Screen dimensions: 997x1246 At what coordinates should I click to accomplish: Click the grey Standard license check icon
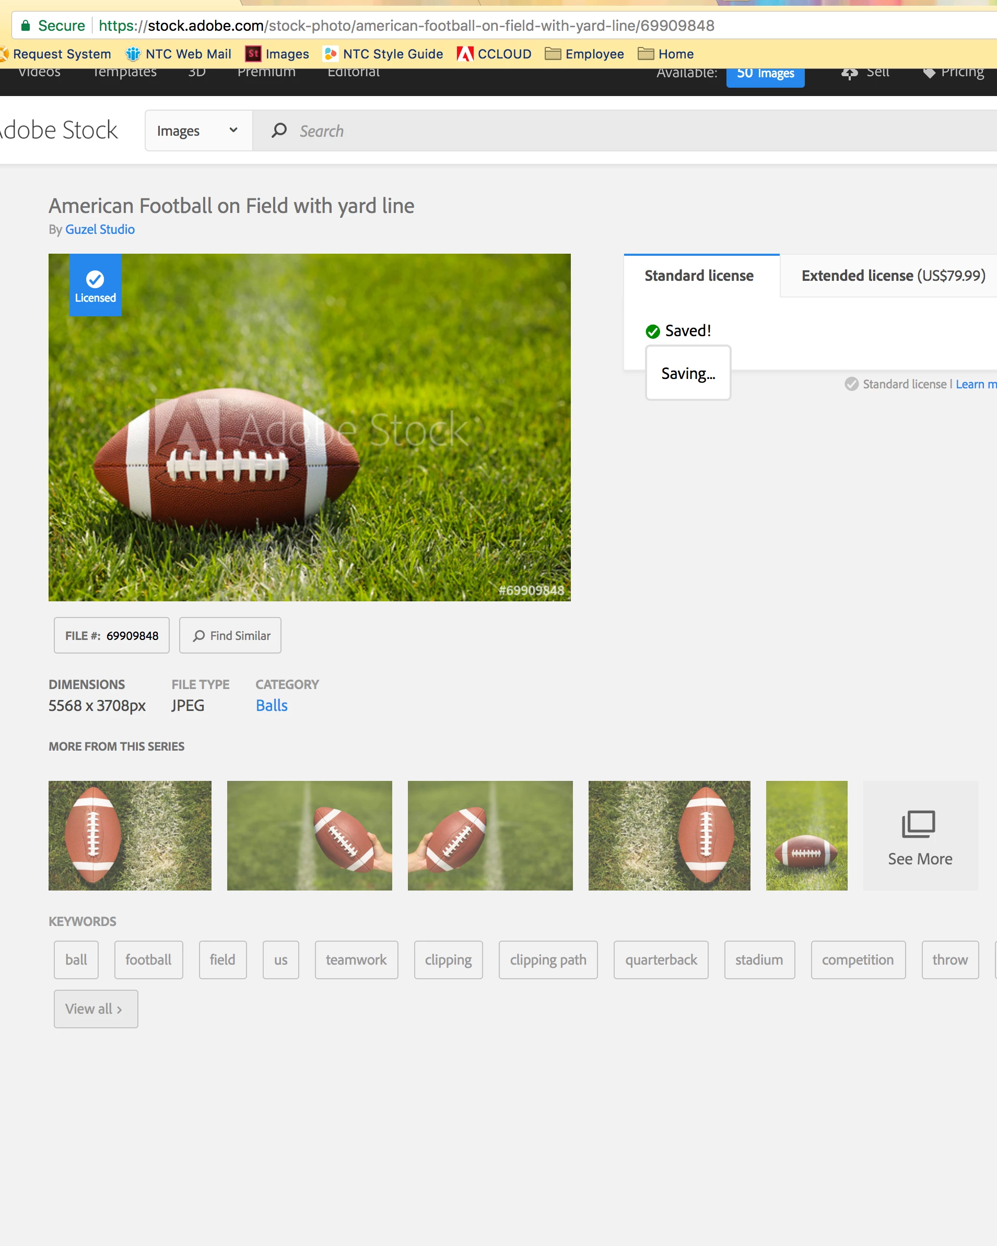coord(851,384)
